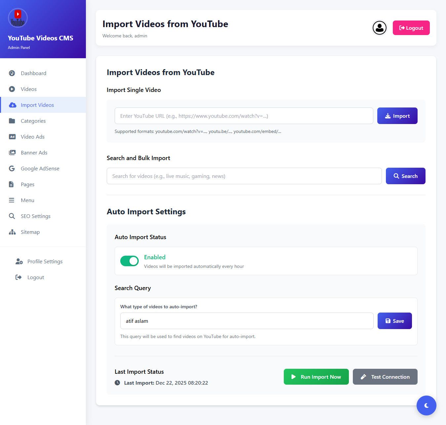Click the Import button for single video
The height and width of the screenshot is (425, 446).
point(397,116)
